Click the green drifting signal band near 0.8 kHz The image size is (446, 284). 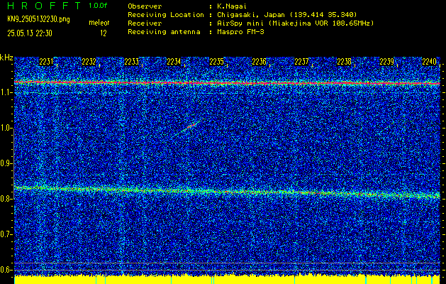227,191
